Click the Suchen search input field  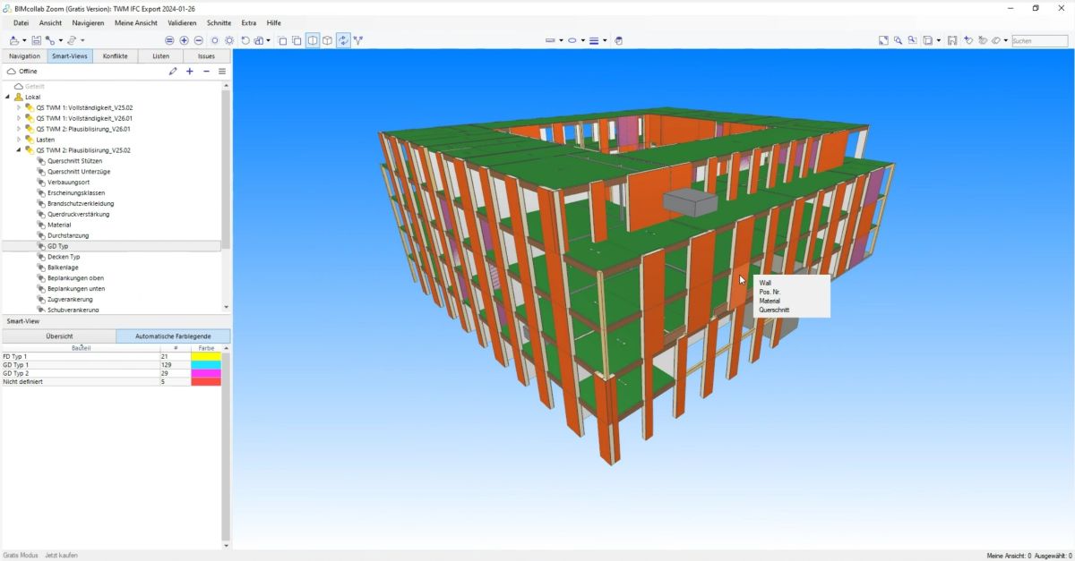pos(1039,41)
